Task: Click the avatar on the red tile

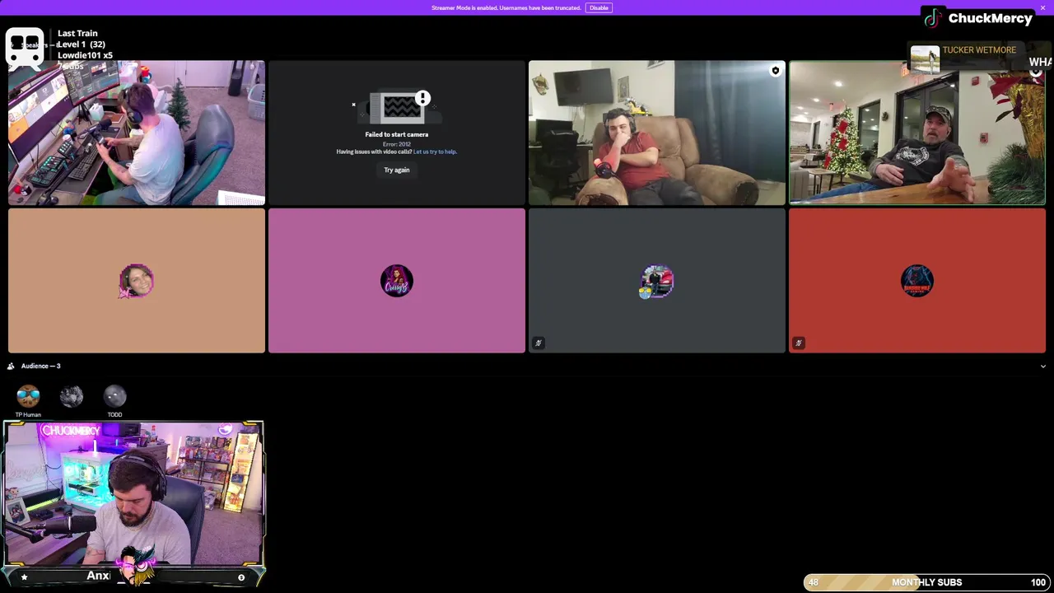Action: pyautogui.click(x=917, y=281)
